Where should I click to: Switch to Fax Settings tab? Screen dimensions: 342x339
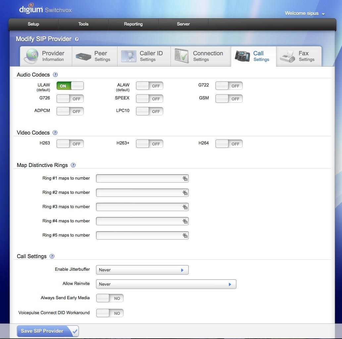coord(299,56)
